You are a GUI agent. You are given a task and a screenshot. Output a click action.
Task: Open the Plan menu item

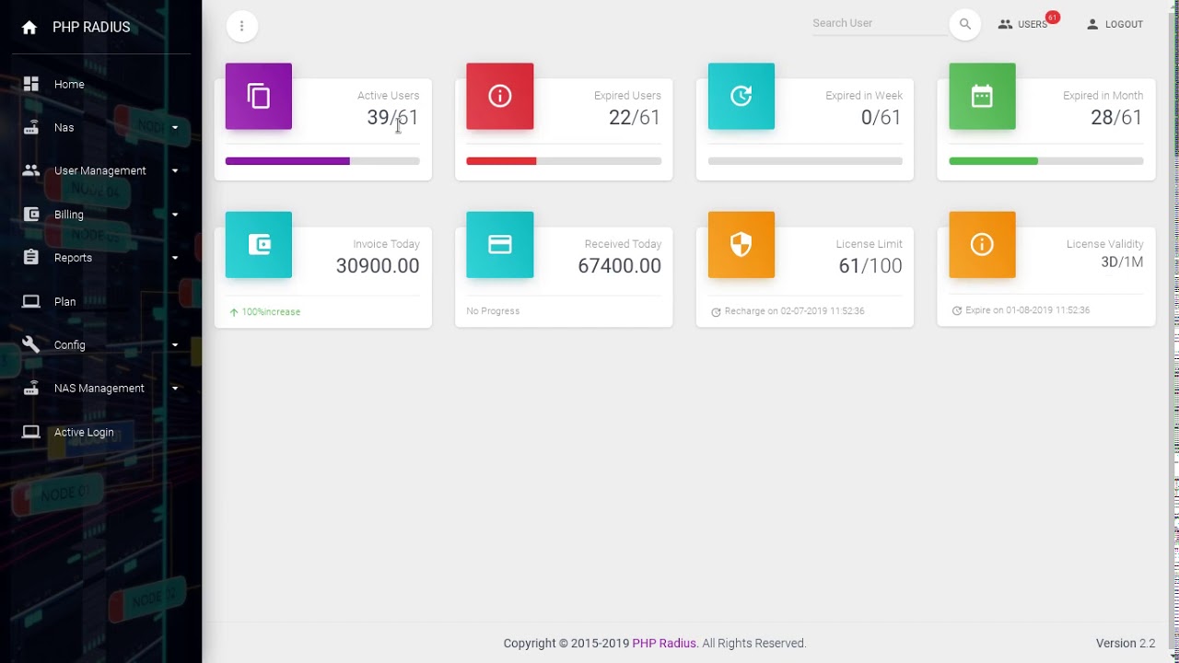pyautogui.click(x=101, y=301)
